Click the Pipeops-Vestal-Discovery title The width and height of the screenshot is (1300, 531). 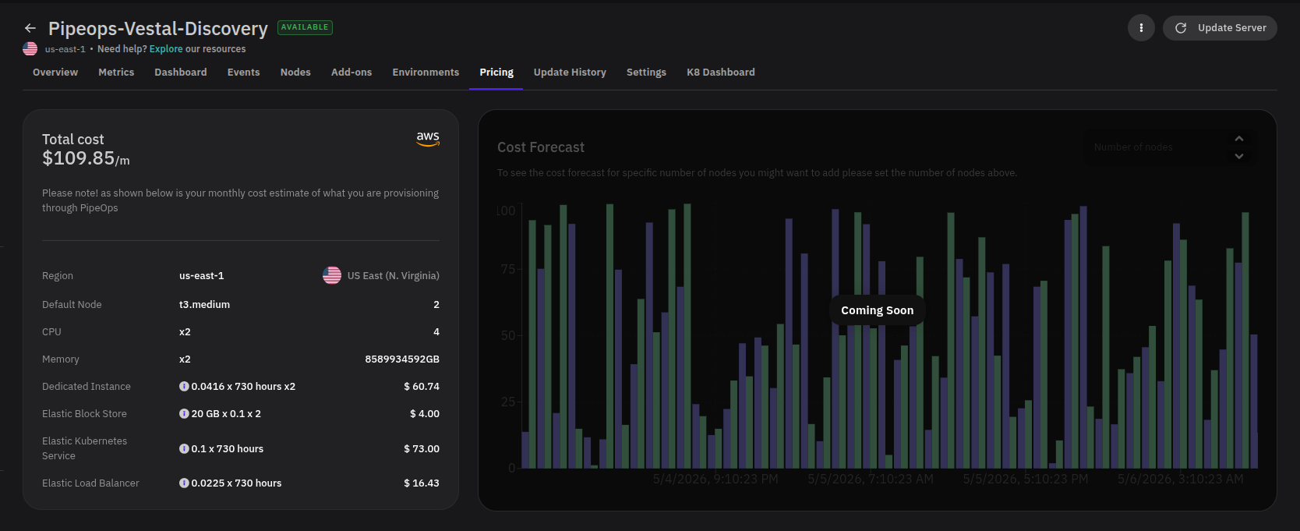coord(158,28)
